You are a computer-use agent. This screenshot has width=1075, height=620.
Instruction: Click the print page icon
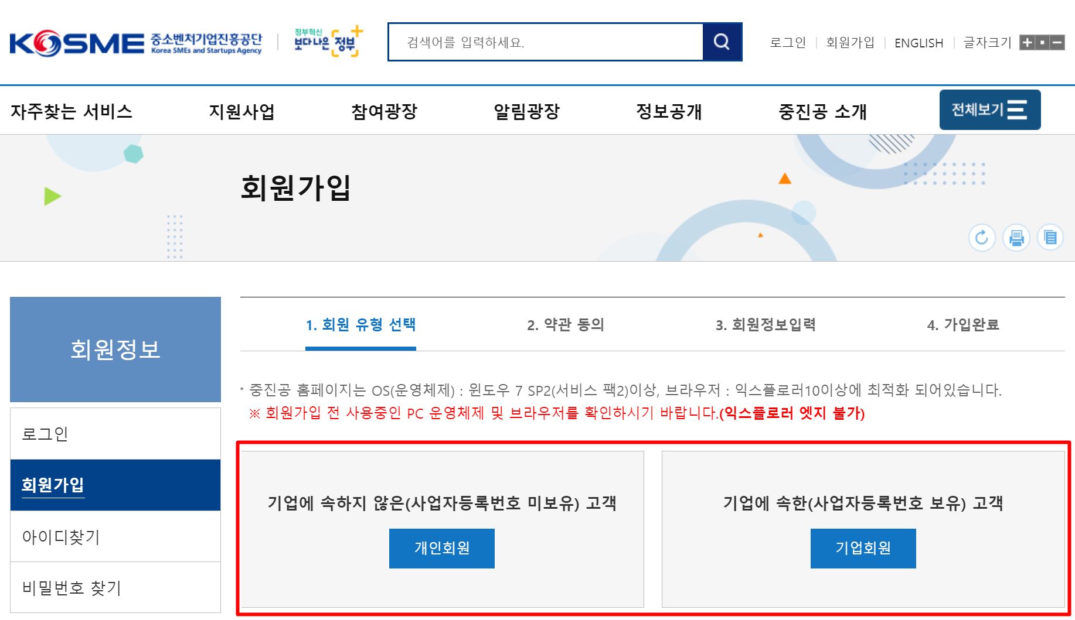tap(1017, 238)
